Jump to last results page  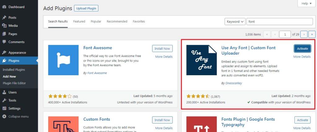(312, 34)
